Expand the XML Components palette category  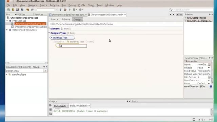click(185, 18)
